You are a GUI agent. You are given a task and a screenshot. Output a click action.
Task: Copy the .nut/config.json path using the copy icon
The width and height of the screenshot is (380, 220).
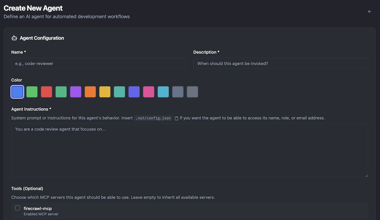176,118
